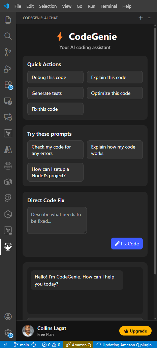157x348 pixels.
Task: Open the hexagon icon view in activity bar
Action: (8, 214)
